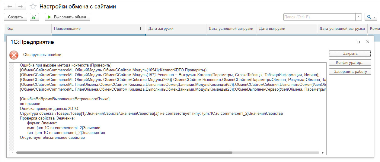380x162 pixels.
Task: Click the horizontal scrollbar thumb in error text
Action: 124,153
